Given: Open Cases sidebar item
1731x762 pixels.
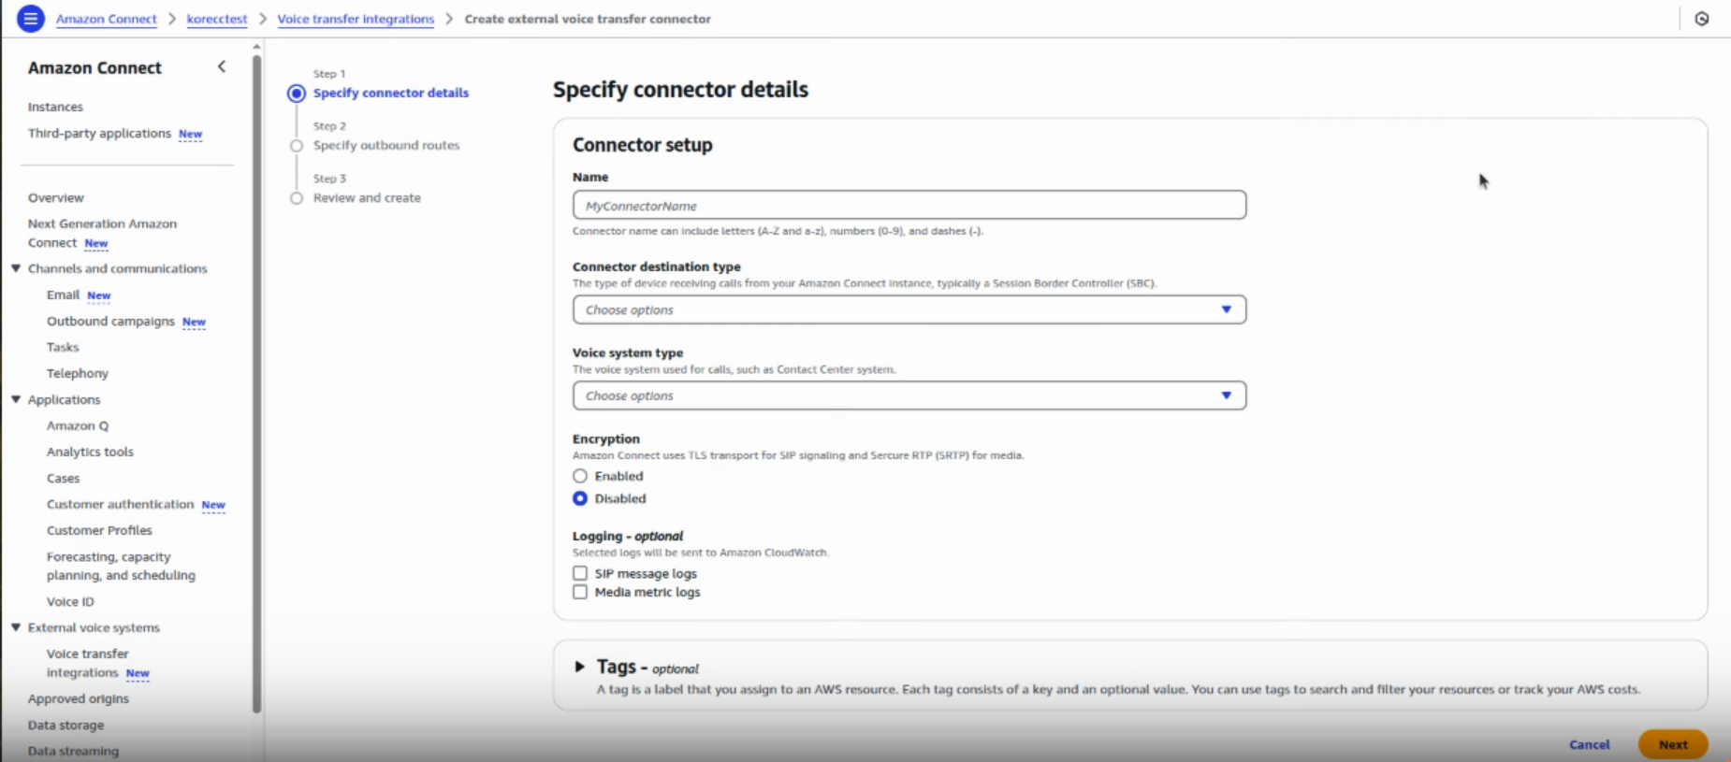Looking at the screenshot, I should (63, 478).
